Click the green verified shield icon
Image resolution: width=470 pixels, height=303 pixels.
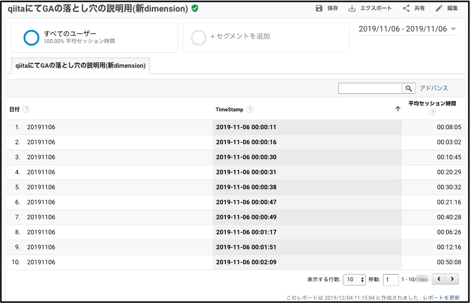pos(195,8)
